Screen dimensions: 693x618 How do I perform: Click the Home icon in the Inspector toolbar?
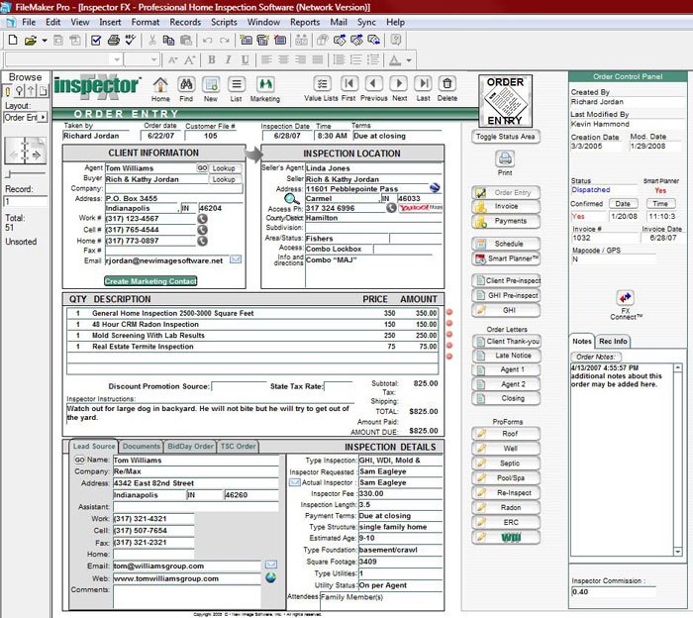tap(160, 85)
